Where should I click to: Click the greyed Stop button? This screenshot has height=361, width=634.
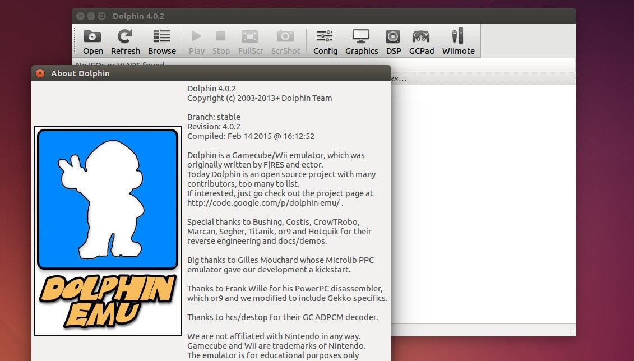pos(221,41)
